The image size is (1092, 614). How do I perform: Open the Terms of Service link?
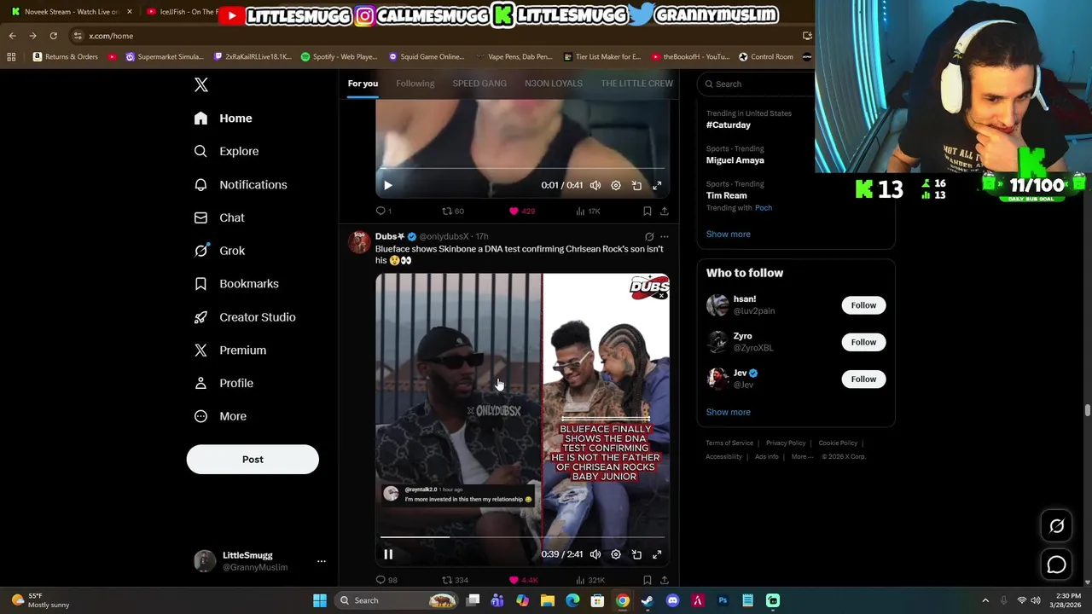point(729,443)
